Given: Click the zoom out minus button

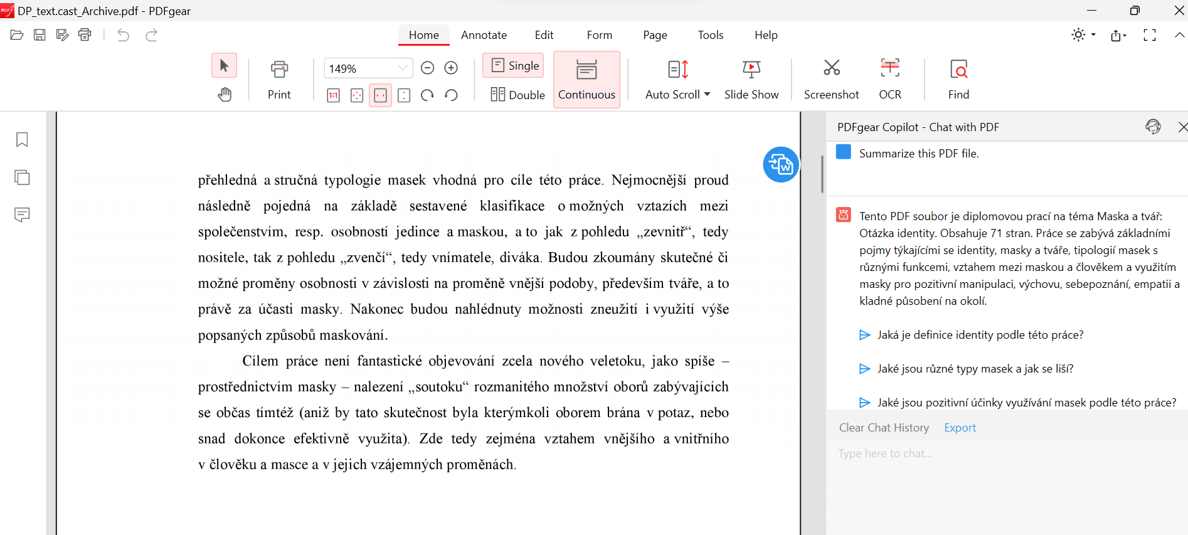Looking at the screenshot, I should click(427, 68).
